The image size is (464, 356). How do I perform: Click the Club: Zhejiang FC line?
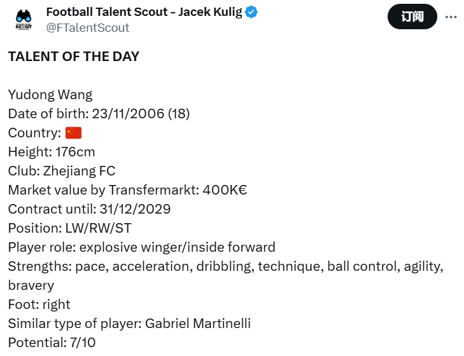point(62,171)
